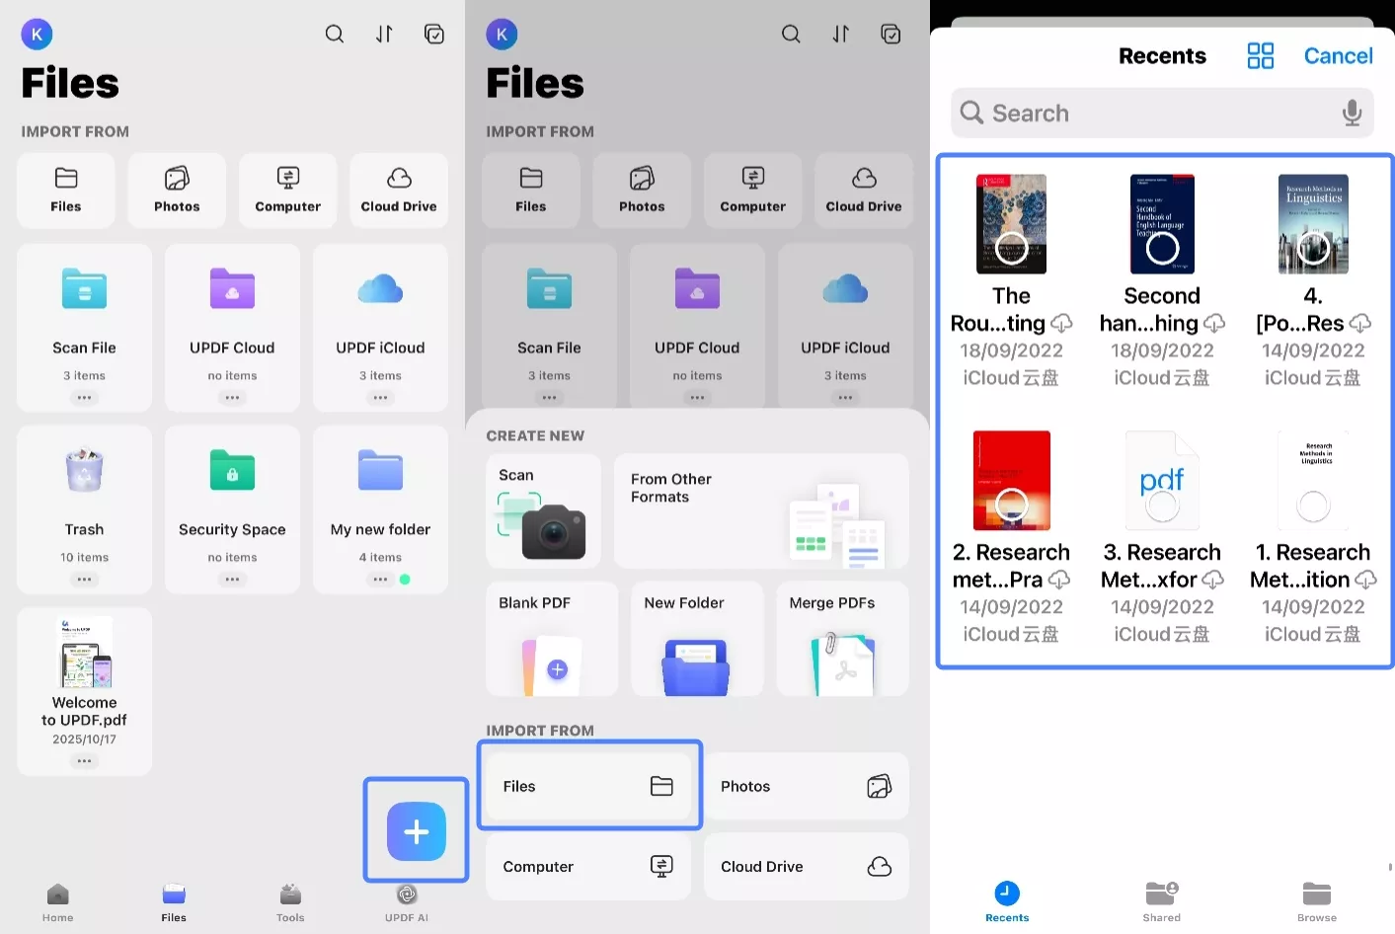
Task: Tap iCloud download icon beside Rou...ting
Action: click(1062, 323)
